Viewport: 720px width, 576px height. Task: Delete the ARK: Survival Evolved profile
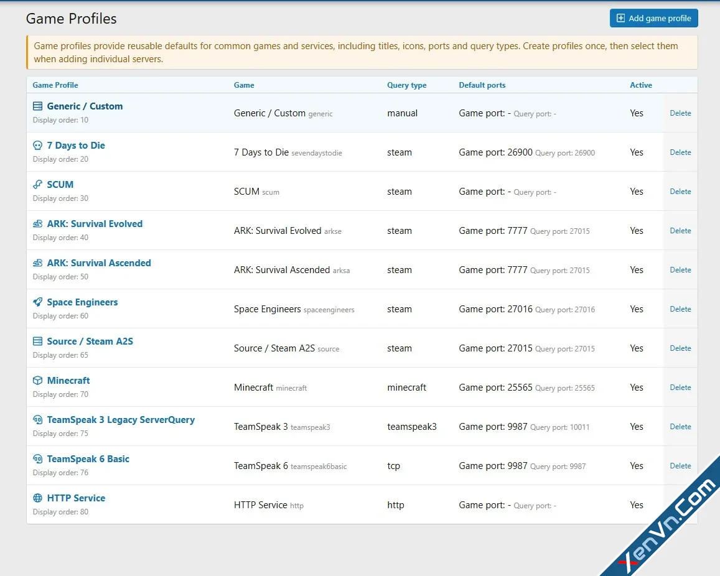(x=680, y=230)
